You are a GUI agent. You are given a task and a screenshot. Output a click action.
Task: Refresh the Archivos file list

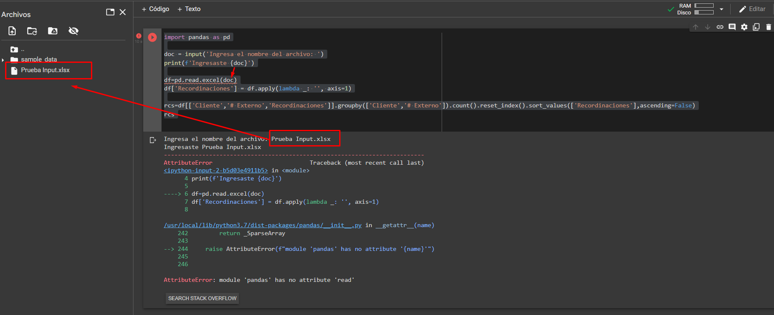click(32, 31)
